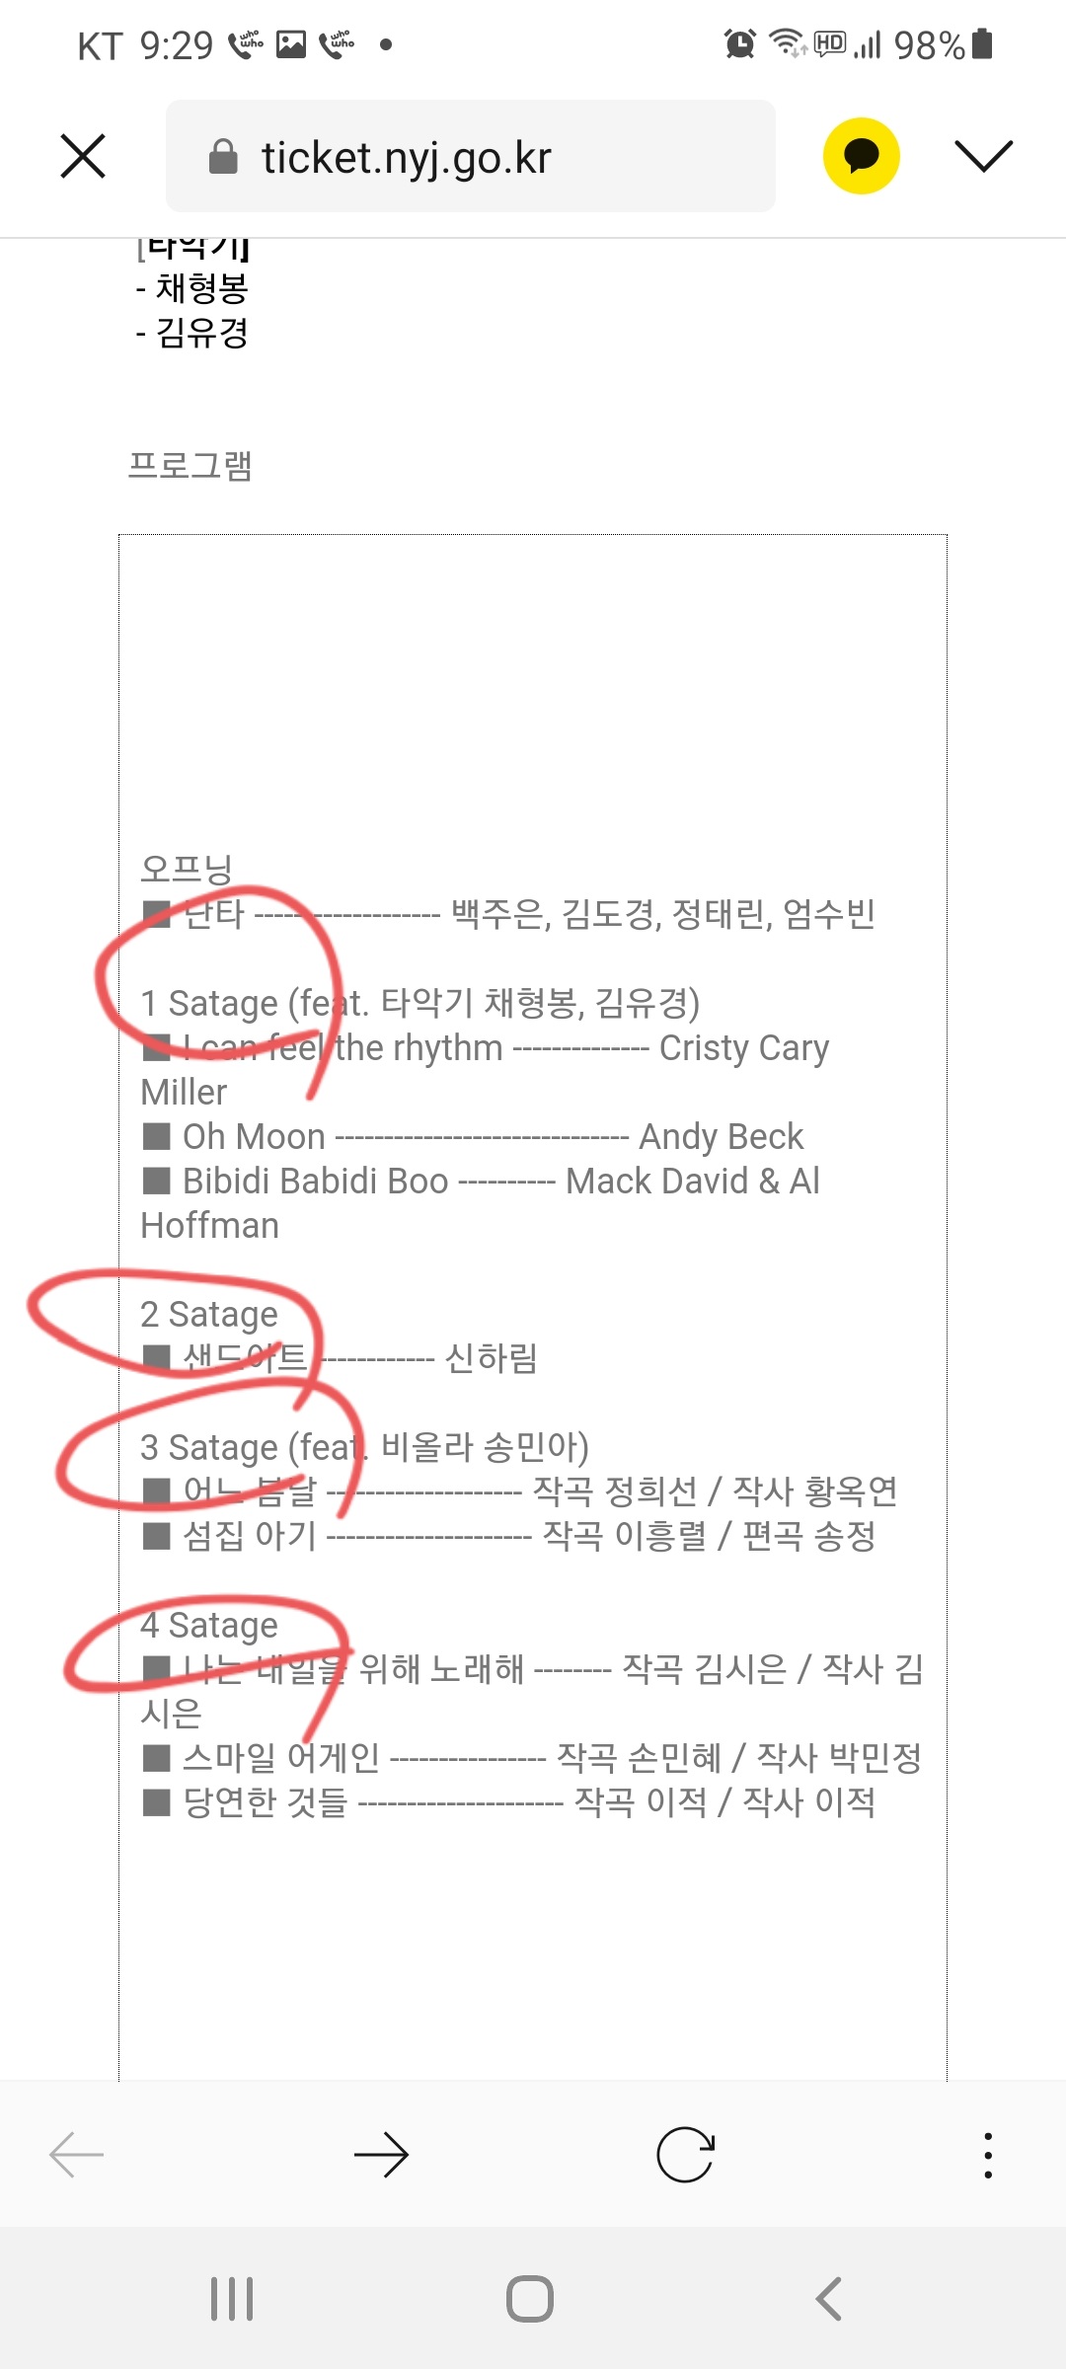Tap the 'Bibidi Babidi Boo' song line

(x=316, y=1181)
